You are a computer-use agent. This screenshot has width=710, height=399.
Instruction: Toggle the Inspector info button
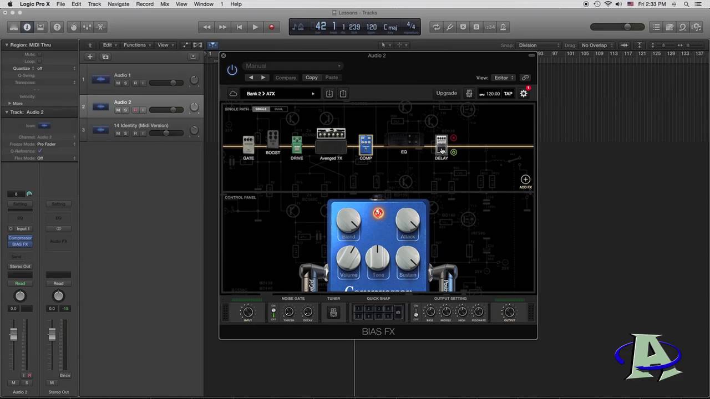point(27,27)
